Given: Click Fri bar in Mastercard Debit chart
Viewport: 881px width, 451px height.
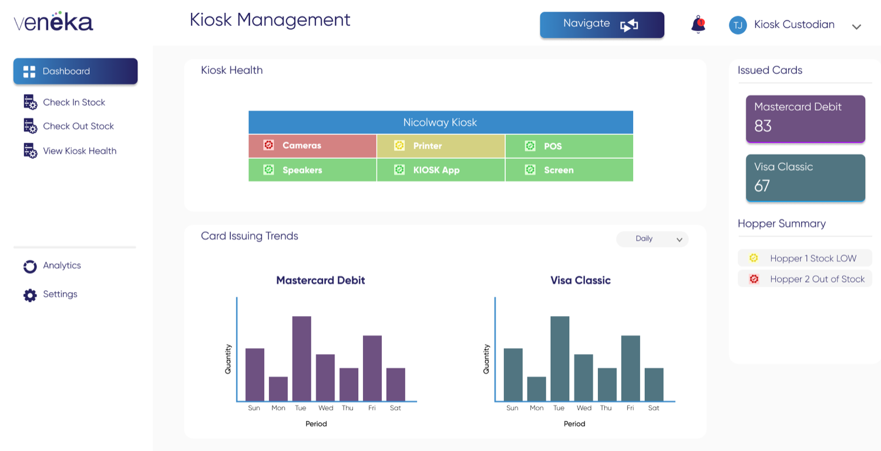Looking at the screenshot, I should click(x=372, y=368).
